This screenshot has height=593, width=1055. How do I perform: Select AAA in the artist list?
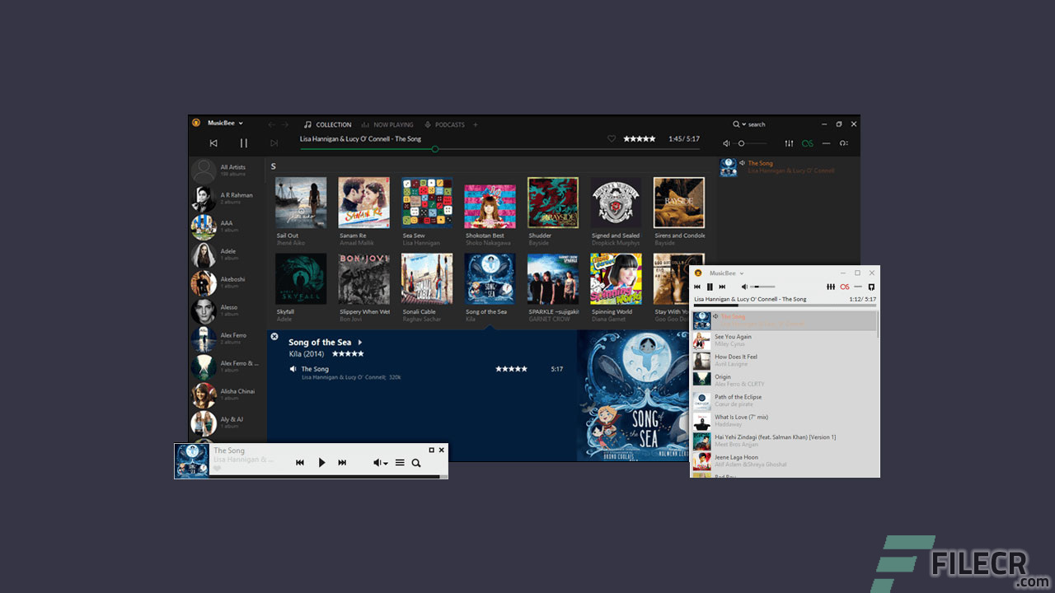227,226
